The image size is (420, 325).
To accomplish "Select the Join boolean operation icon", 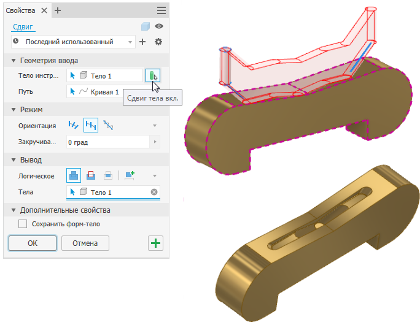I will [x=74, y=175].
